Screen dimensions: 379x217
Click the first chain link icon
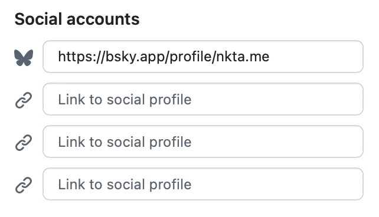pyautogui.click(x=24, y=100)
